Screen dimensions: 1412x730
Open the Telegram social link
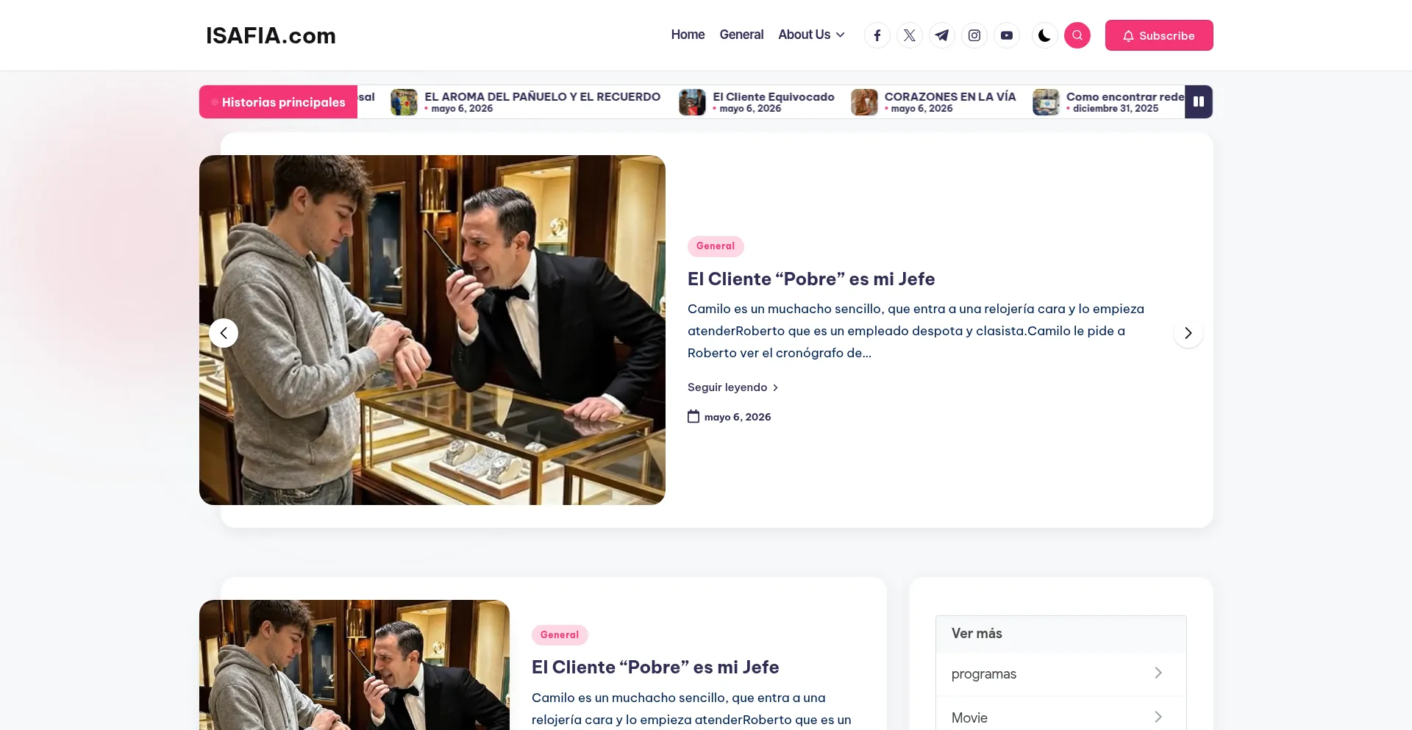942,35
